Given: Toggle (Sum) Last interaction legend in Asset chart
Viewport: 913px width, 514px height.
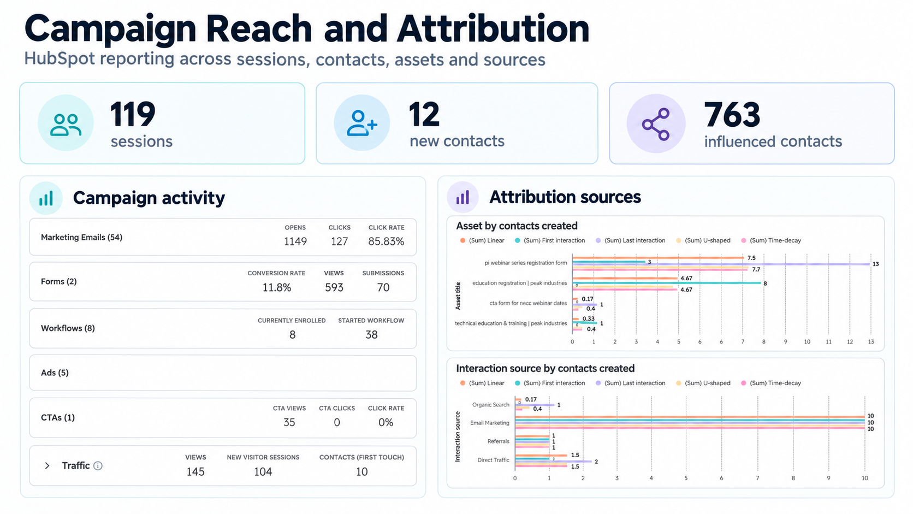Looking at the screenshot, I should pos(631,240).
